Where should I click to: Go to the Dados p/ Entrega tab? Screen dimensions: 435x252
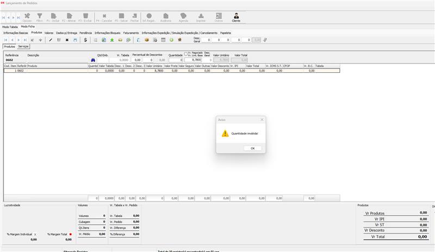[x=66, y=33]
